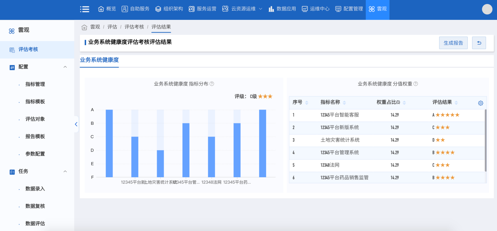497x231 pixels.
Task: Open the table column settings gear
Action: tap(481, 103)
